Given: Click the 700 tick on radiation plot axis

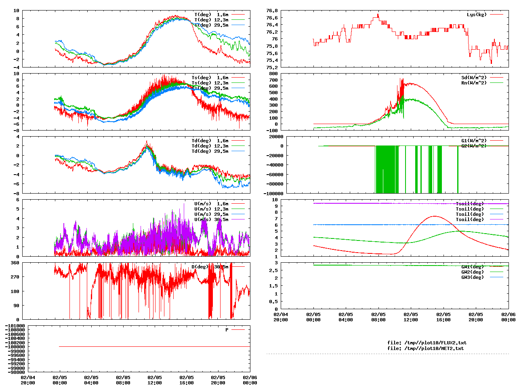Looking at the screenshot, I should point(273,80).
